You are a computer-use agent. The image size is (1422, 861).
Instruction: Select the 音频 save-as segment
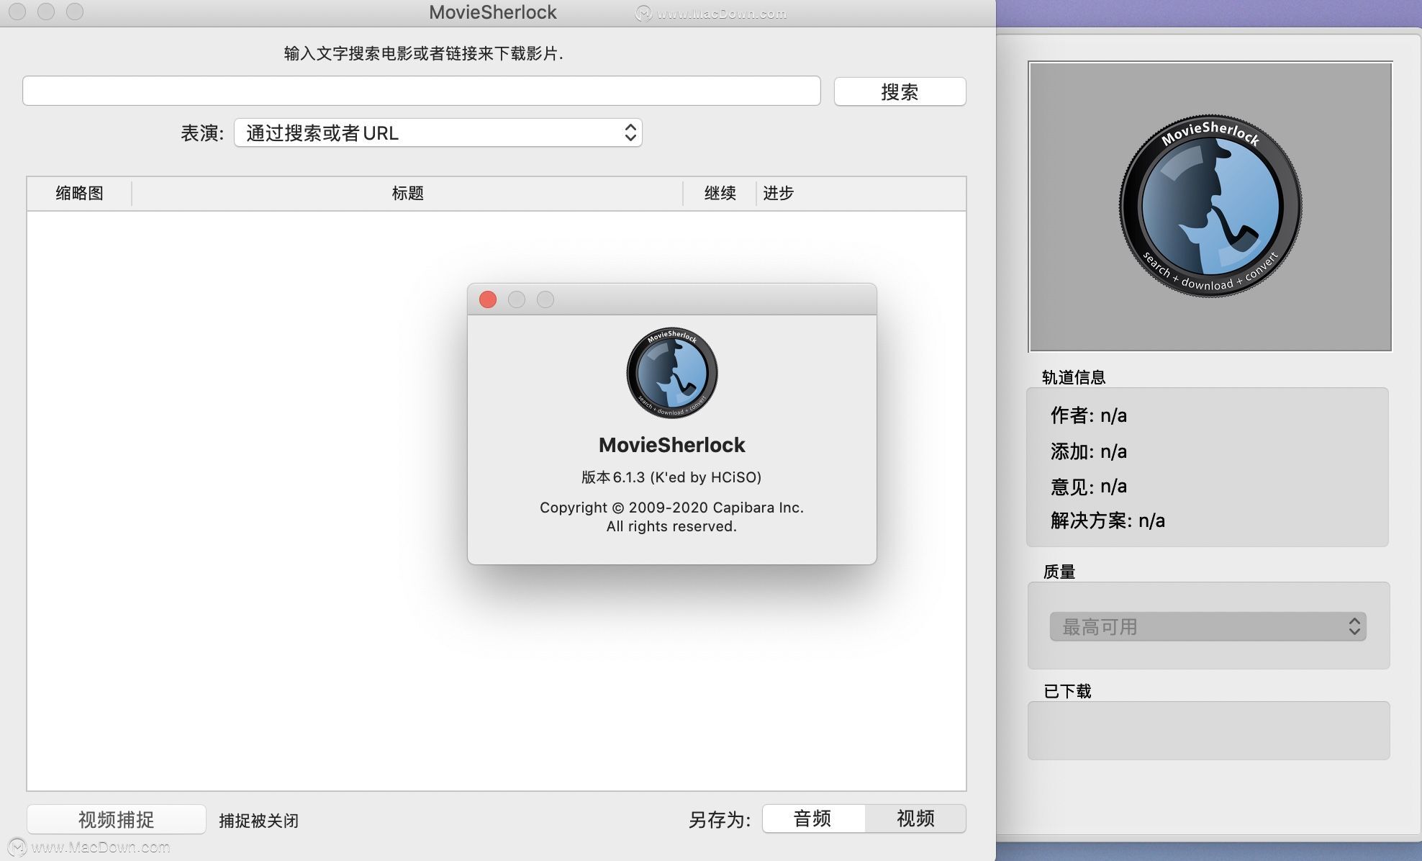[x=813, y=819]
